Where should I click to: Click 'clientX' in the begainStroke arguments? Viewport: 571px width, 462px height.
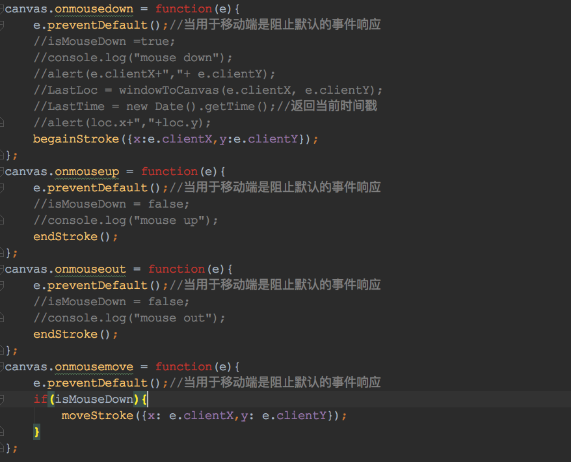click(x=187, y=139)
